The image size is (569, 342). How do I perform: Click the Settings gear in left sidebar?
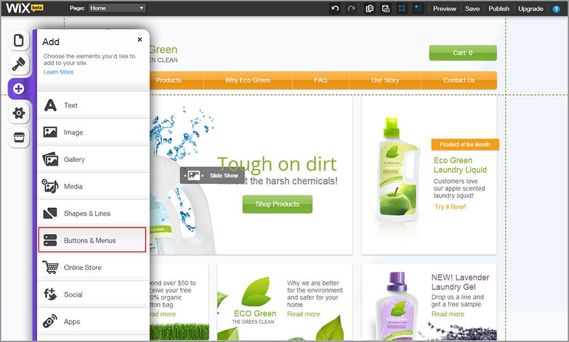pos(18,113)
